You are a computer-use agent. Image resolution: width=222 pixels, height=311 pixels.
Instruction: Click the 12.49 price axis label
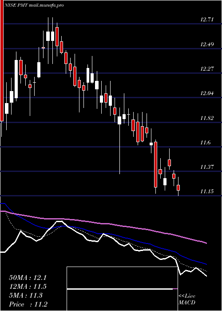coord(207,44)
